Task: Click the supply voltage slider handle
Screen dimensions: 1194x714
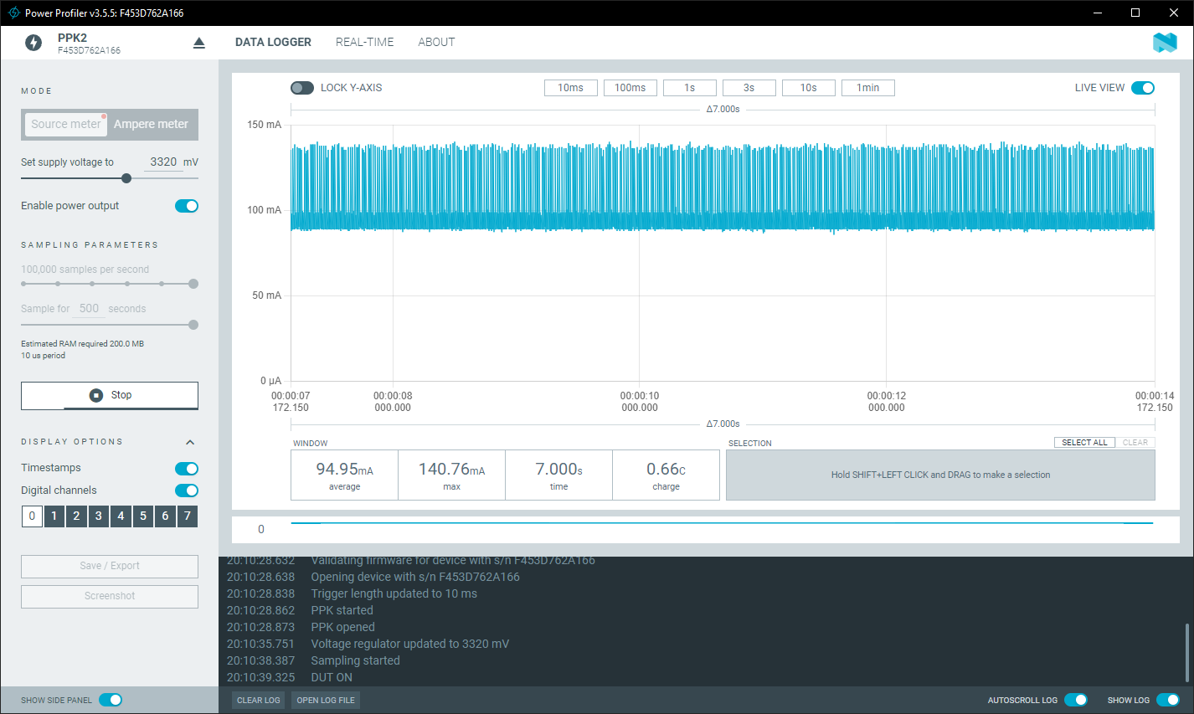Action: coord(126,178)
